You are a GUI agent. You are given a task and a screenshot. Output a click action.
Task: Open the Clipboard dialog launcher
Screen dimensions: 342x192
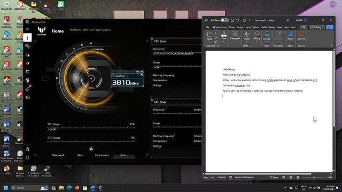click(x=217, y=46)
